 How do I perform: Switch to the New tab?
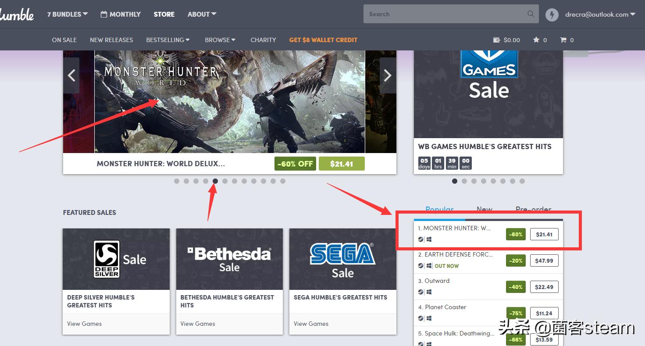pyautogui.click(x=485, y=210)
